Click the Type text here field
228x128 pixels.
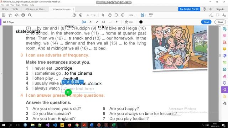78,89
